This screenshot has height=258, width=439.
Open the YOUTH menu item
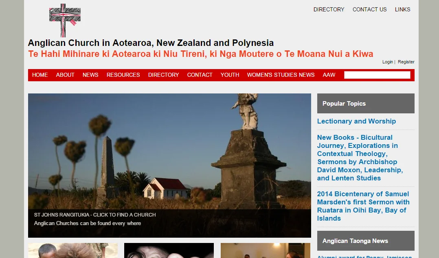pos(230,75)
